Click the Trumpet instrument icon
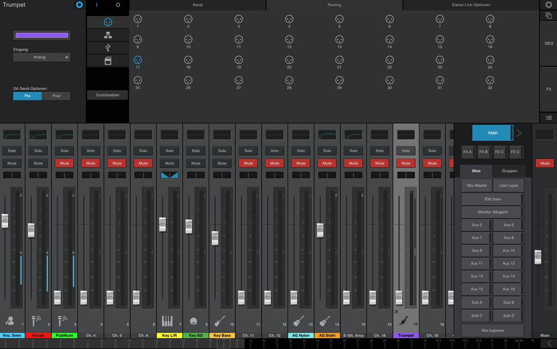The image size is (557, 349). [x=403, y=321]
